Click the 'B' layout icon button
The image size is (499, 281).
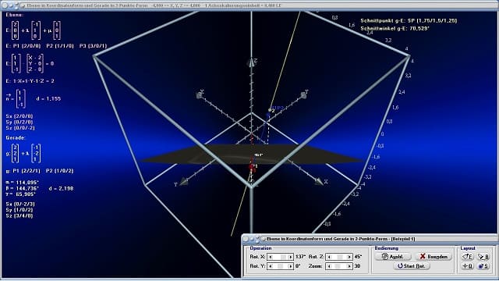[483, 257]
